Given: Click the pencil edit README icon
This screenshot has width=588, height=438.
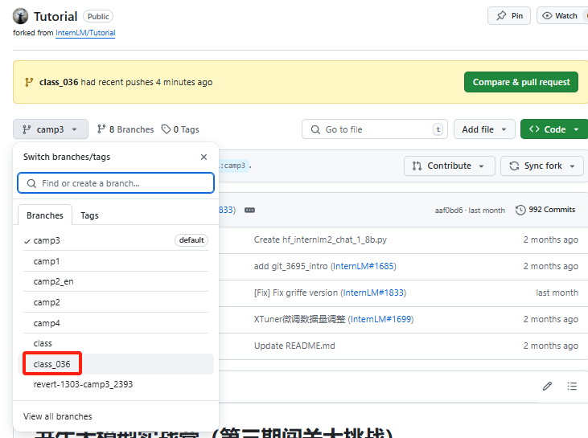Looking at the screenshot, I should tap(547, 386).
